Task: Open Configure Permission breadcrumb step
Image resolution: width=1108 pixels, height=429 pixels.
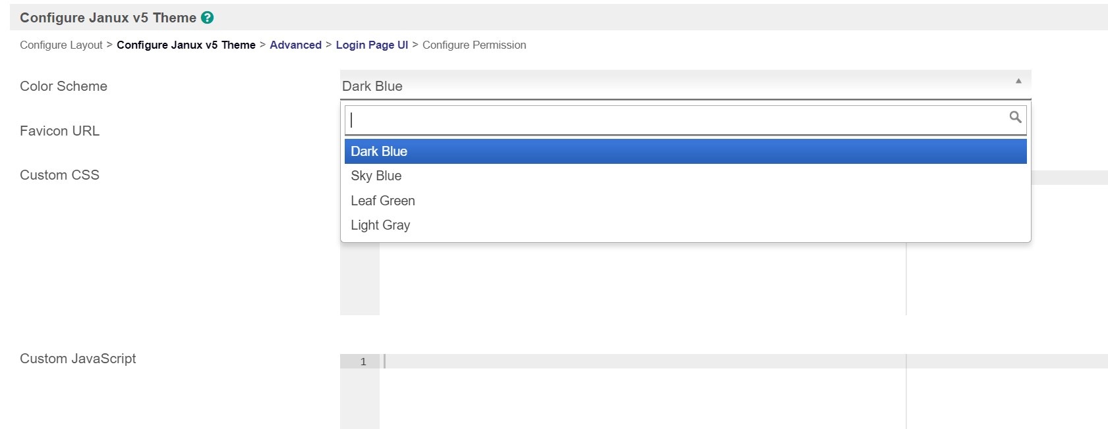Action: point(474,45)
